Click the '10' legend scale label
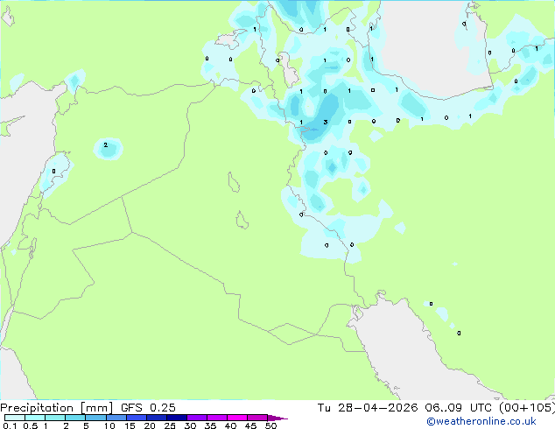Image resolution: width=555 pixels, height=429 pixels. 109,425
